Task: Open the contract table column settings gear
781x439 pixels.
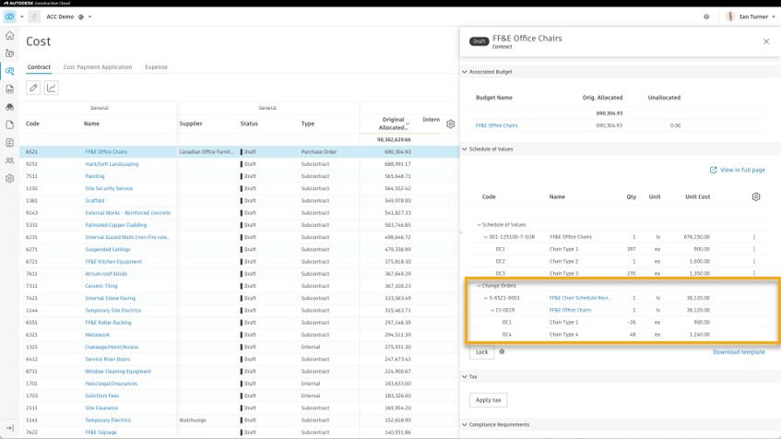Action: click(x=450, y=125)
